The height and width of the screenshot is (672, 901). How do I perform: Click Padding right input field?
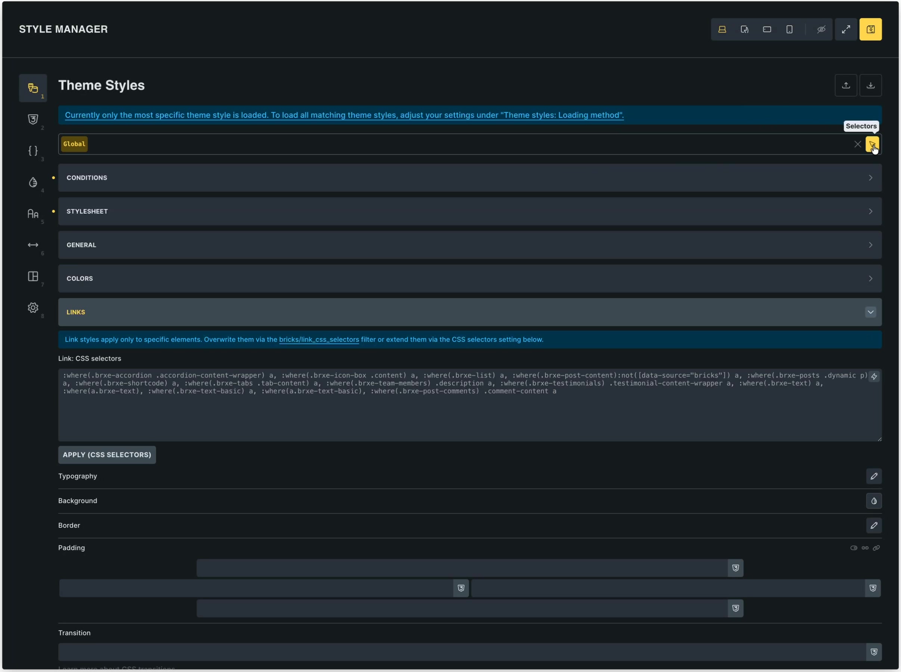pos(668,588)
